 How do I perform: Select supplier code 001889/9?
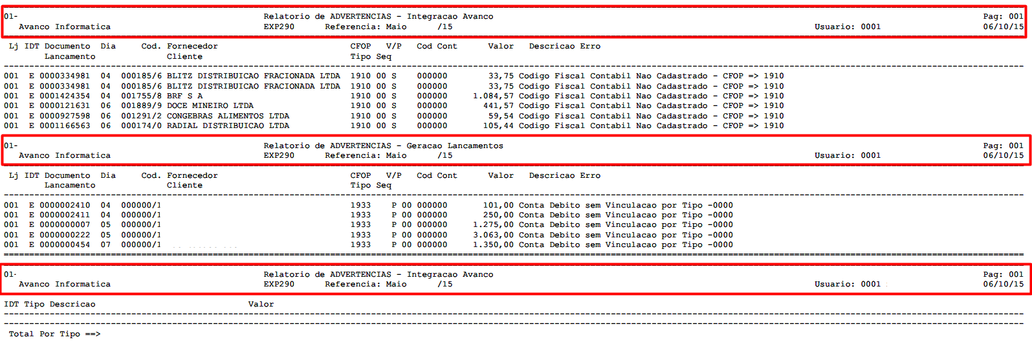click(x=141, y=105)
